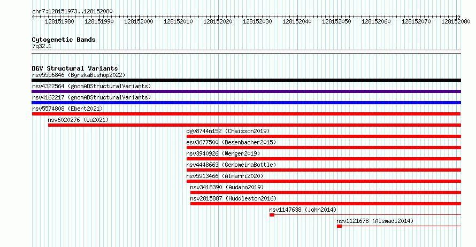Select the 7q32.1 band label
This screenshot has width=476, height=247.
coord(42,46)
